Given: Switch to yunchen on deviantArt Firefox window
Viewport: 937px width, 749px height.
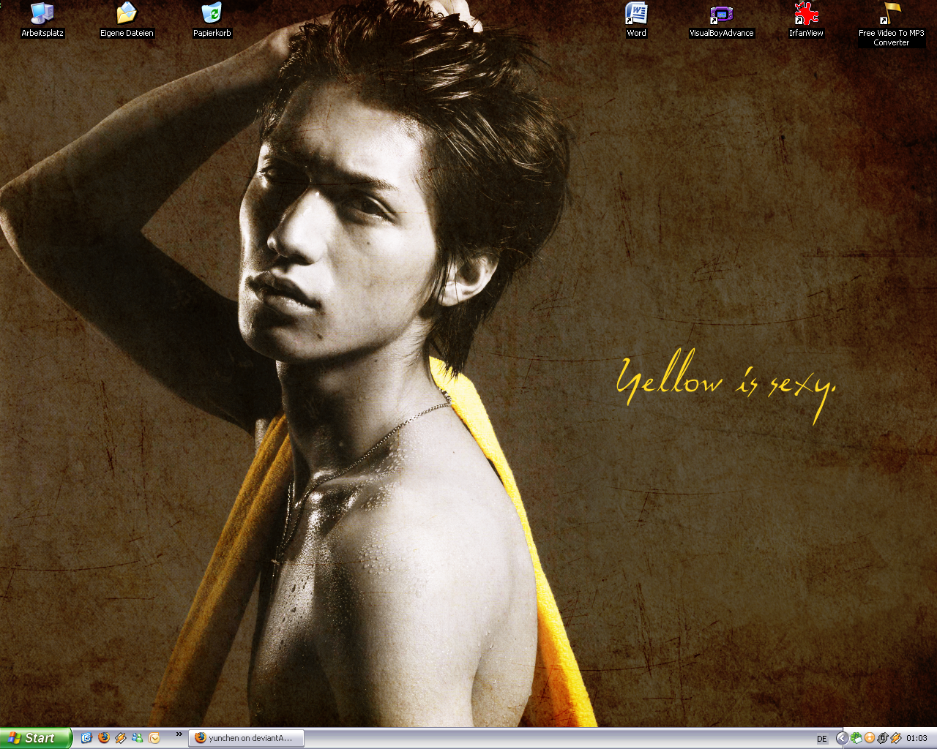Looking at the screenshot, I should [x=247, y=738].
